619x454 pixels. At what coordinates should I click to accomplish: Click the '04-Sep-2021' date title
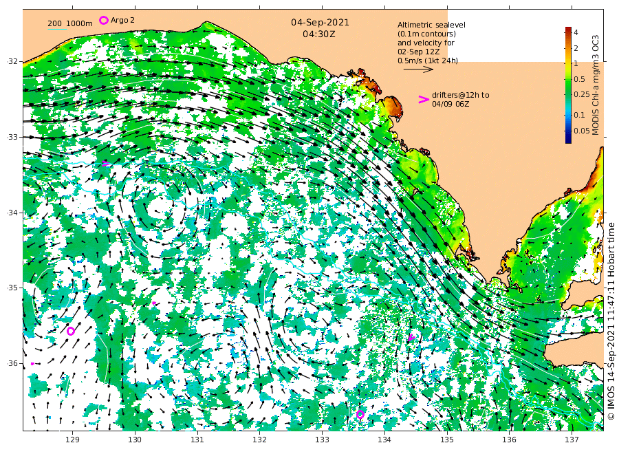(320, 23)
